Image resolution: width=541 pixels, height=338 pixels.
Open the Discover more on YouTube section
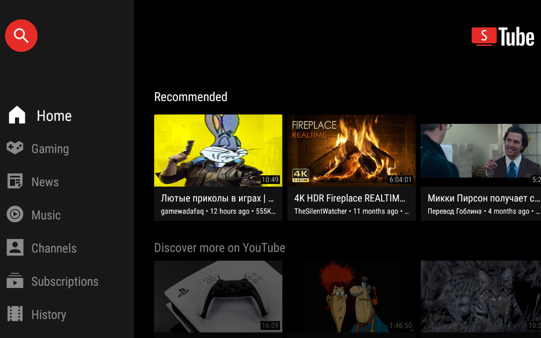coord(220,247)
